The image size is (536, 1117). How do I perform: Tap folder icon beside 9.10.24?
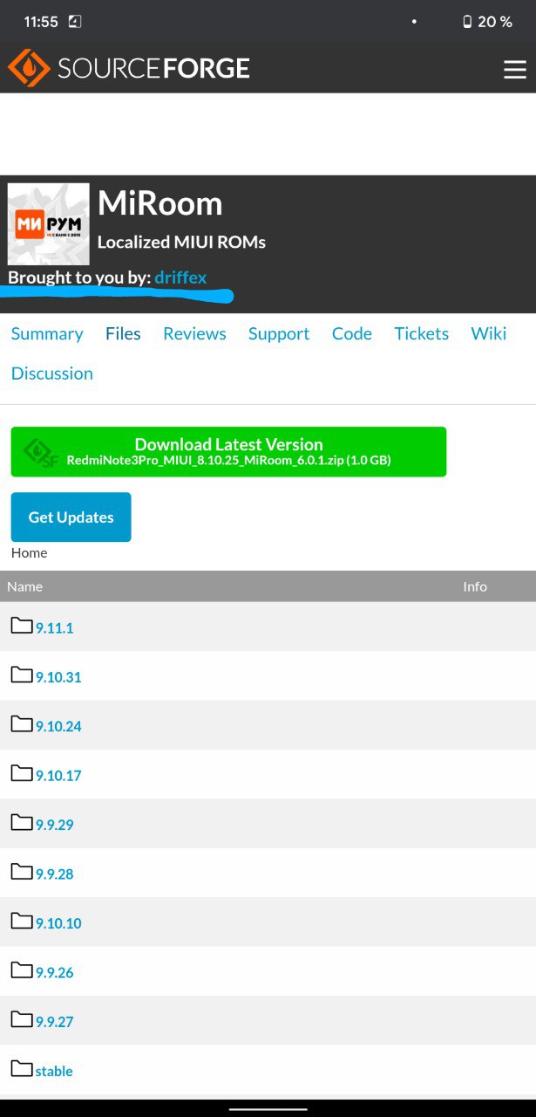22,723
